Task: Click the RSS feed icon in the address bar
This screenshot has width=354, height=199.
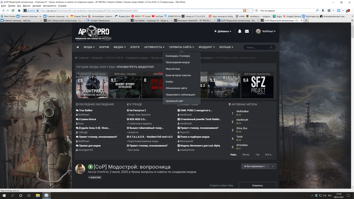Action: coord(244,11)
